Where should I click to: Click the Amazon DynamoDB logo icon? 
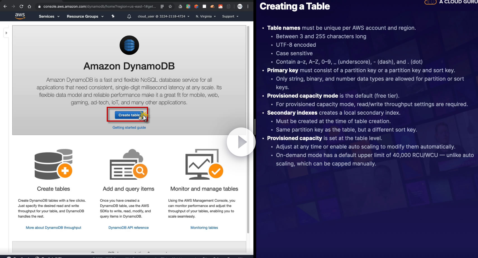pyautogui.click(x=129, y=45)
